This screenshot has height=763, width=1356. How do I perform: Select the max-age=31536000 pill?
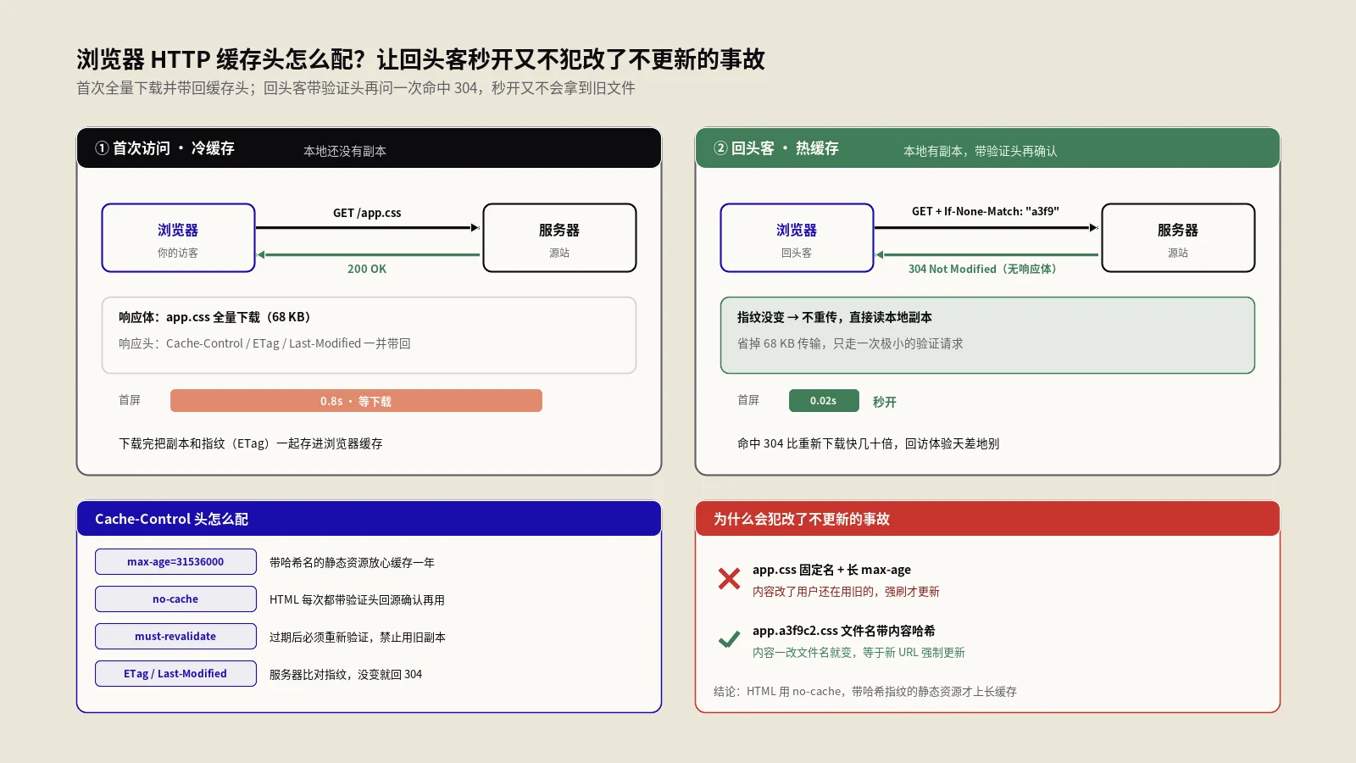click(175, 561)
